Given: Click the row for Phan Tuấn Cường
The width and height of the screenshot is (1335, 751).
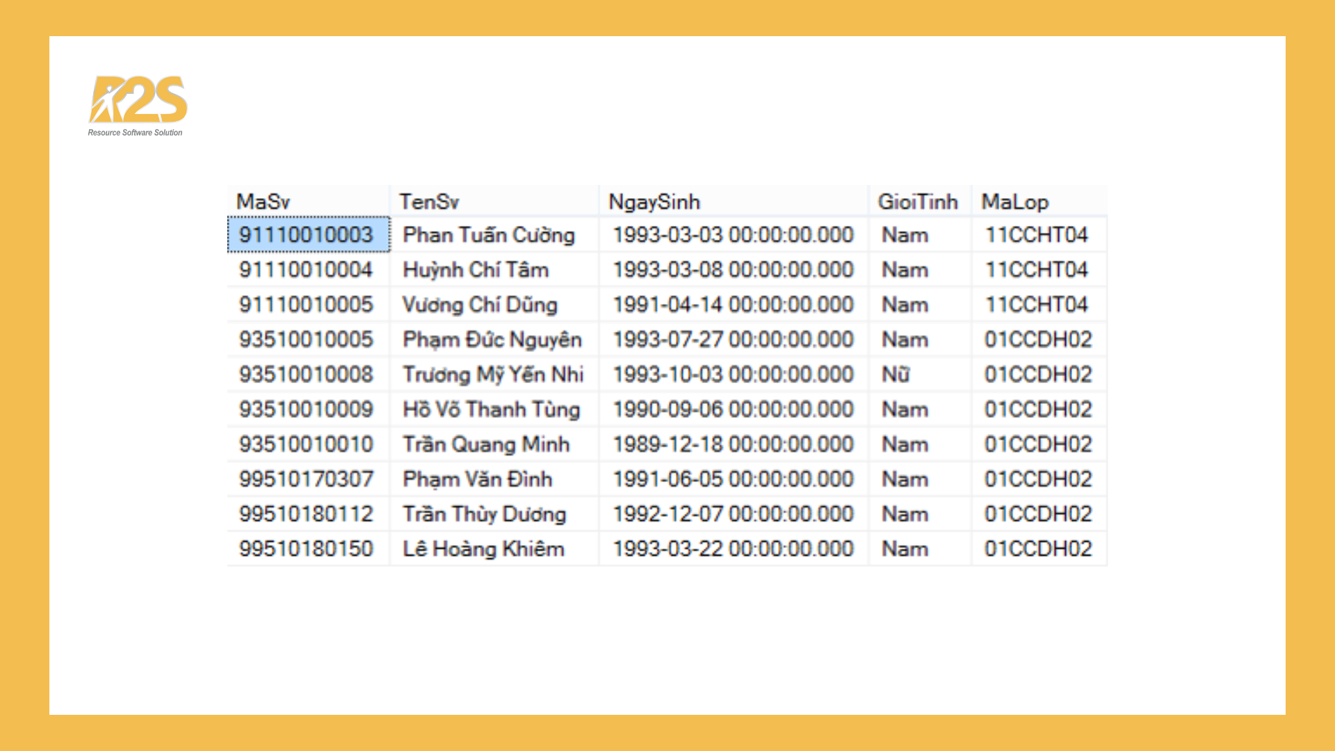Looking at the screenshot, I should pyautogui.click(x=489, y=235).
